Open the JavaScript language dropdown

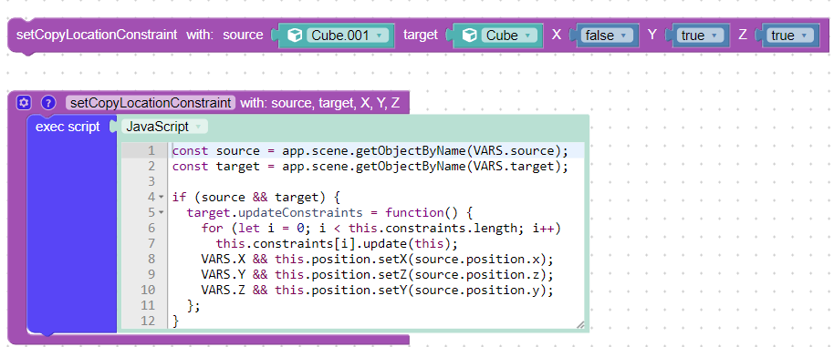164,127
